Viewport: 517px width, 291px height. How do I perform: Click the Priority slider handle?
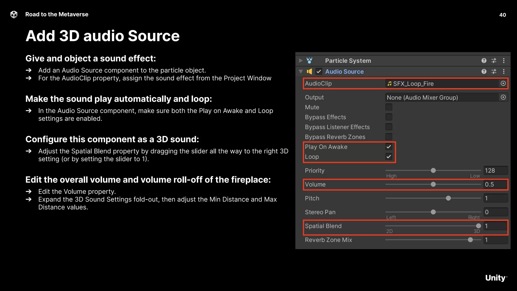click(x=433, y=171)
